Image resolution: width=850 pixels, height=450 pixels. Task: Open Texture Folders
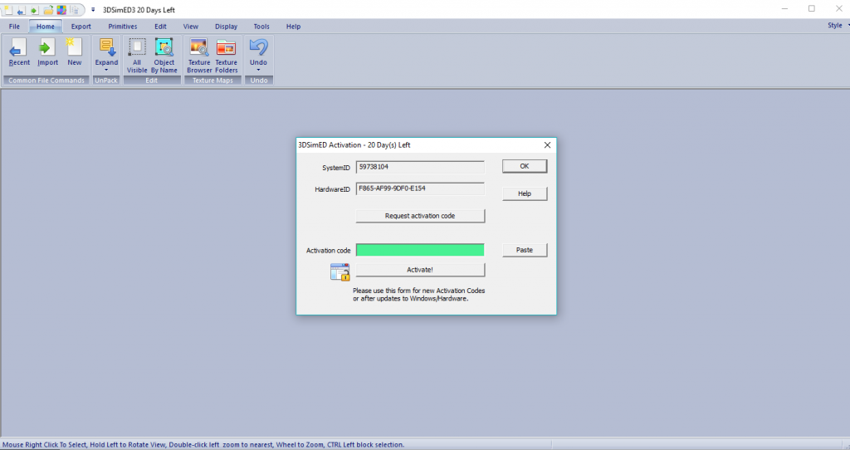pyautogui.click(x=226, y=56)
